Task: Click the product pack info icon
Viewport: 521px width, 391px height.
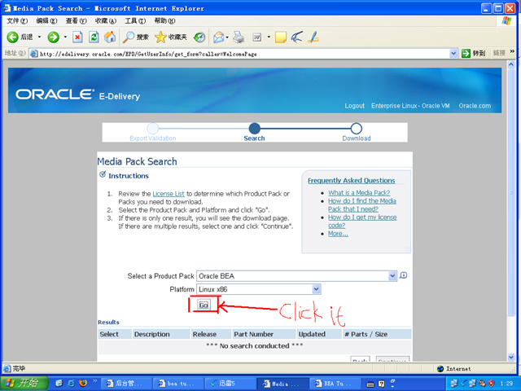Action: [403, 275]
